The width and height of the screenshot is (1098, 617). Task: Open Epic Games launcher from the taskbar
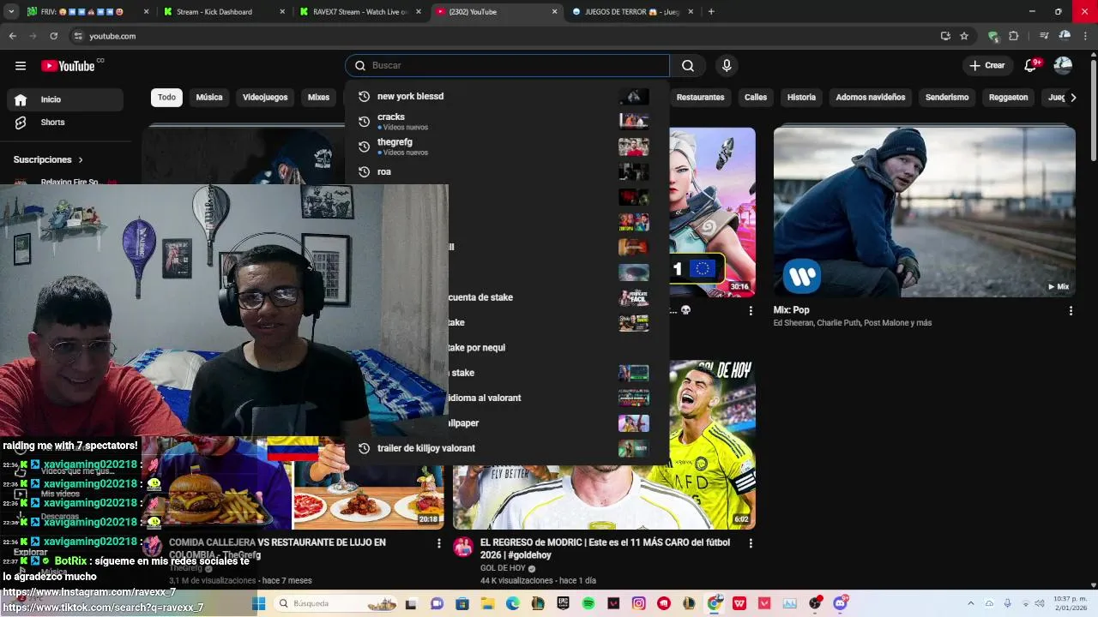[x=564, y=603]
